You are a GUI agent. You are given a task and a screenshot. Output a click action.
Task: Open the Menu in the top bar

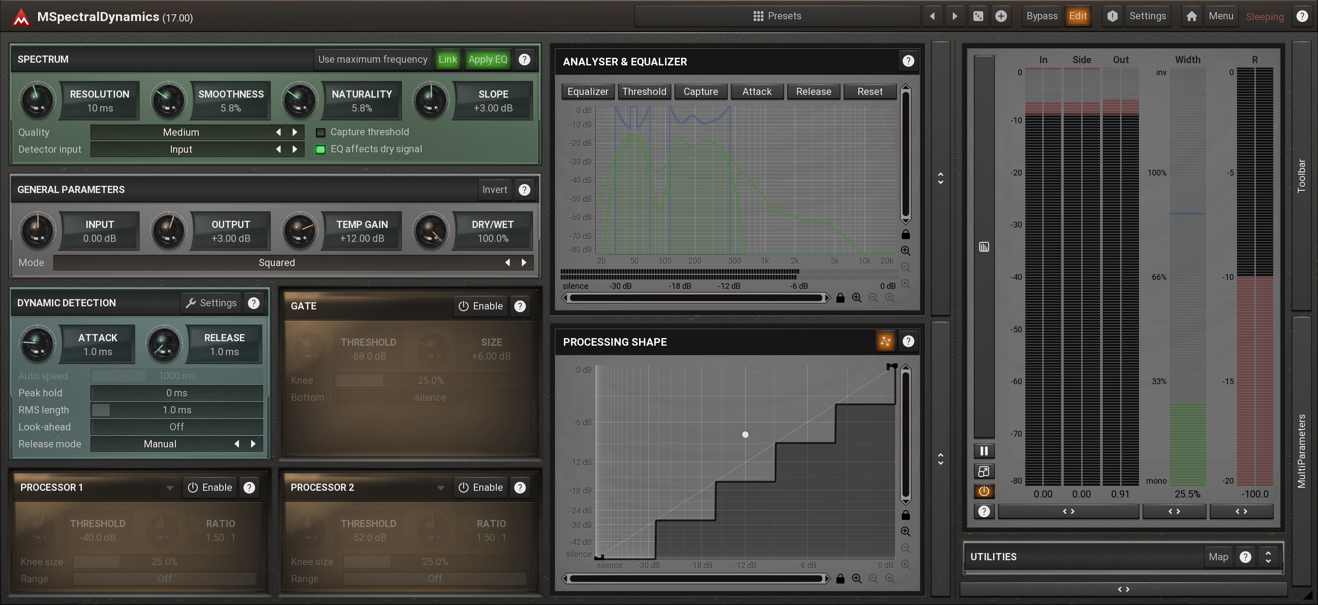click(x=1220, y=17)
